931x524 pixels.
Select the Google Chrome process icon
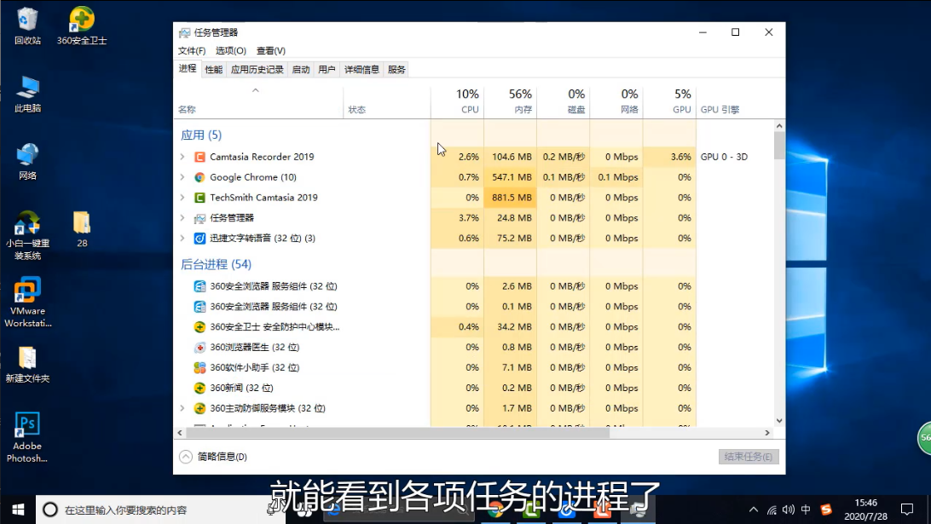coord(199,177)
